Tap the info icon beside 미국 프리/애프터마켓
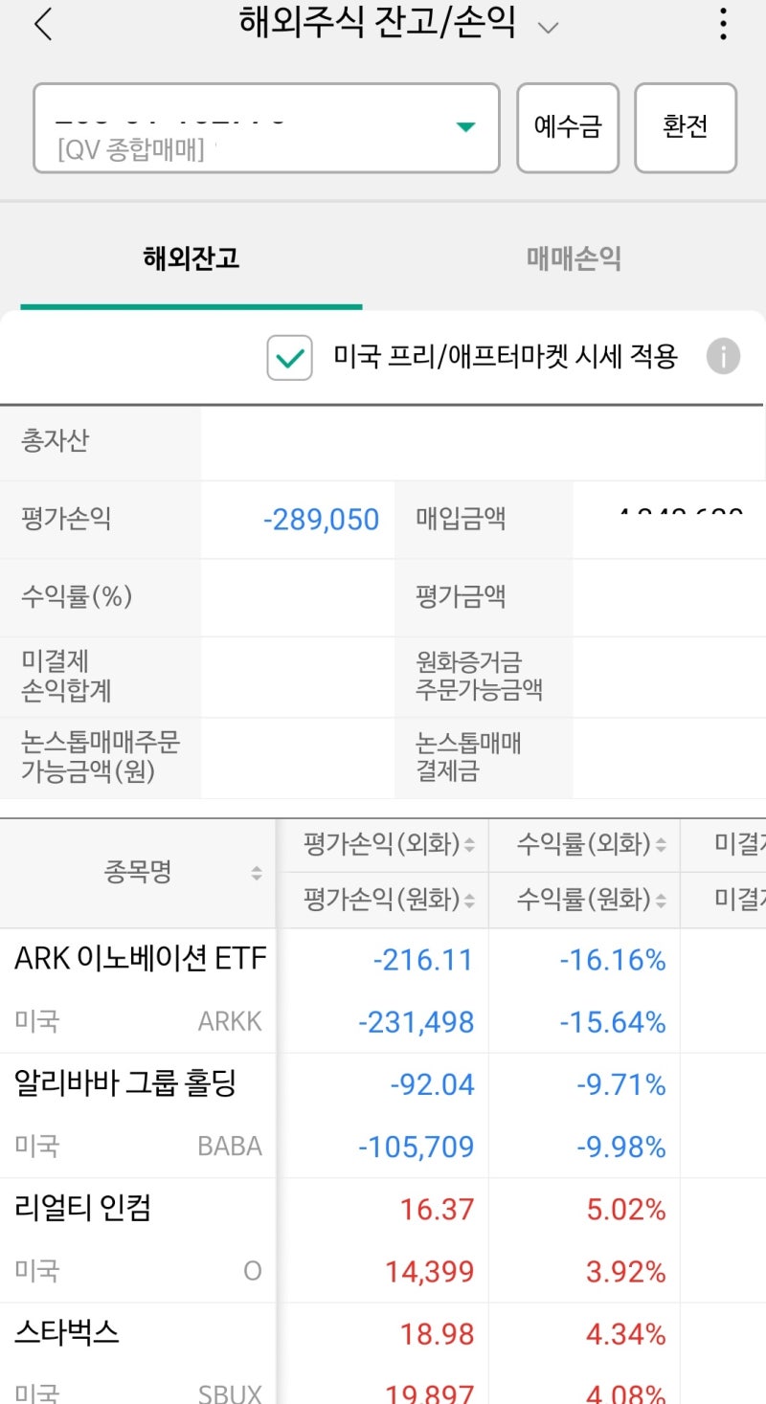The image size is (766, 1404). [724, 356]
